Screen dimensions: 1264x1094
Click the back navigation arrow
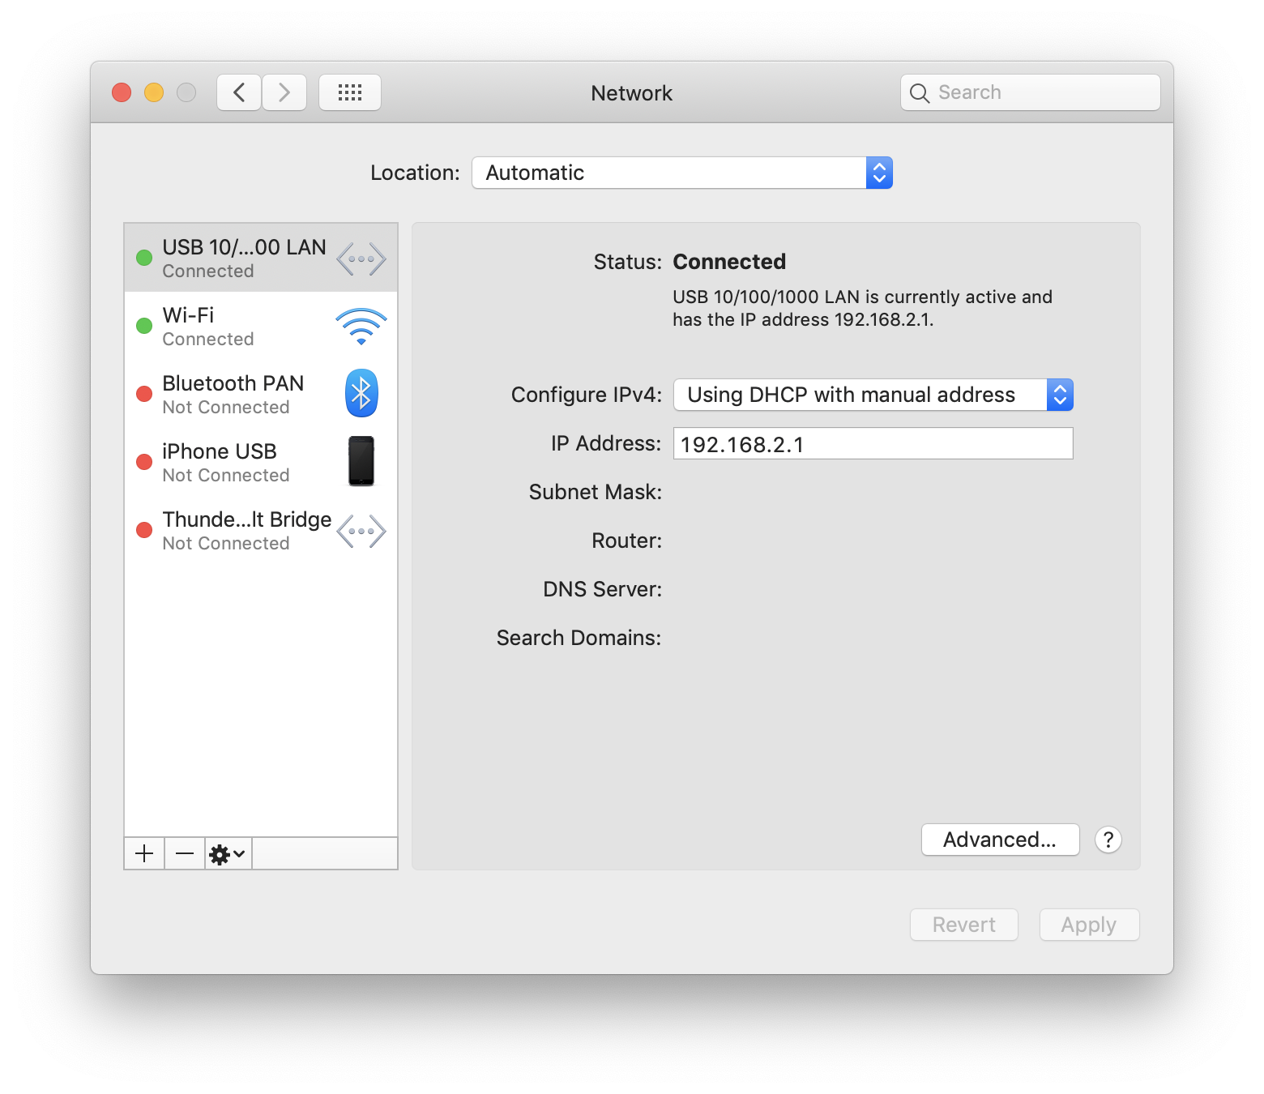pyautogui.click(x=239, y=92)
